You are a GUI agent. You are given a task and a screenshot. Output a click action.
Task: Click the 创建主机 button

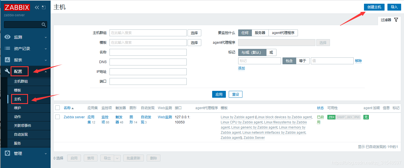[374, 7]
